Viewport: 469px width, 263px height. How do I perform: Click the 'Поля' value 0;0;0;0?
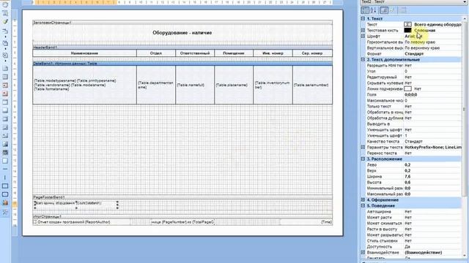coord(410,94)
